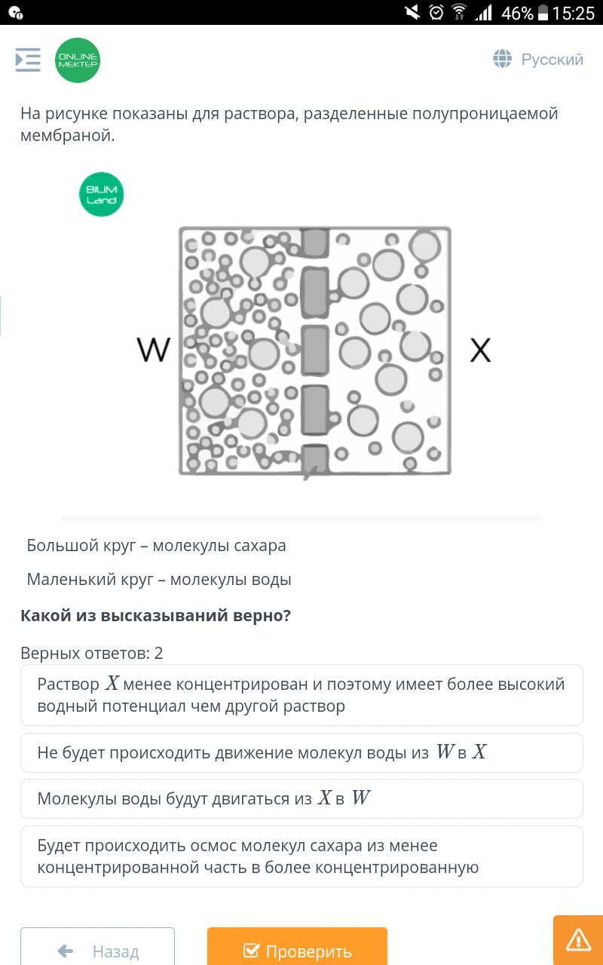
Task: Tap the membrane diagram image
Action: 315,351
